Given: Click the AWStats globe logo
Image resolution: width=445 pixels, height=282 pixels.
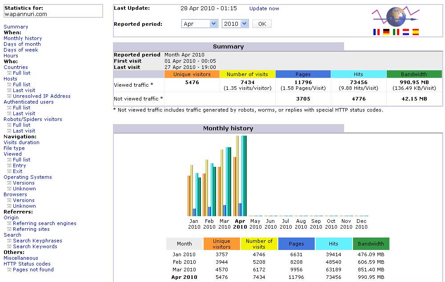Looking at the screenshot, I should coord(396,17).
